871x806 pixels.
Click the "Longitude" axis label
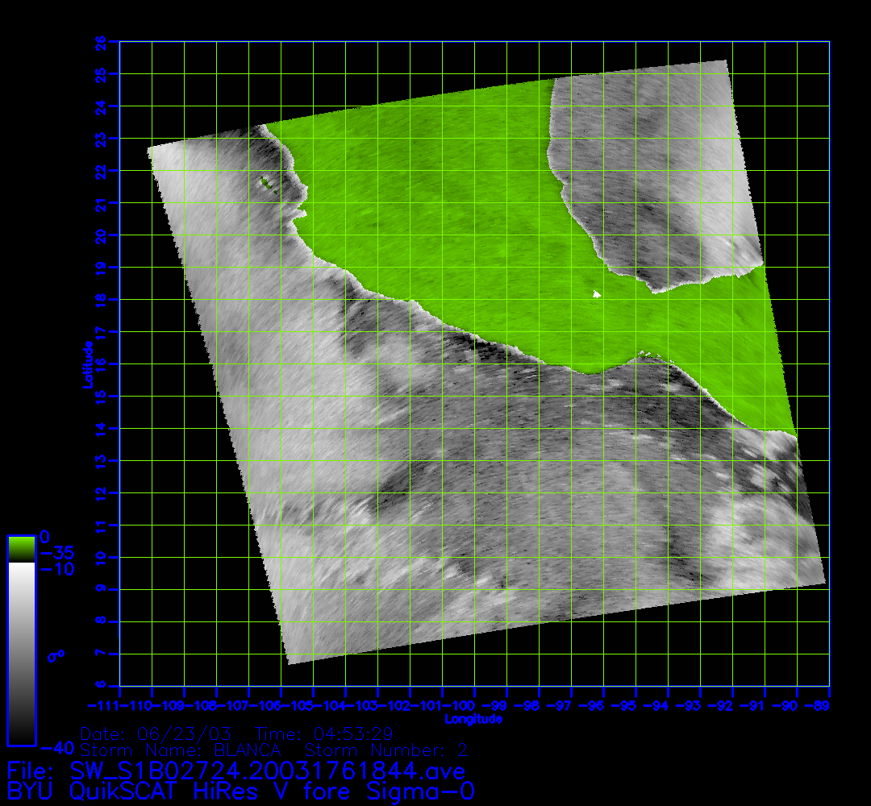(x=474, y=718)
